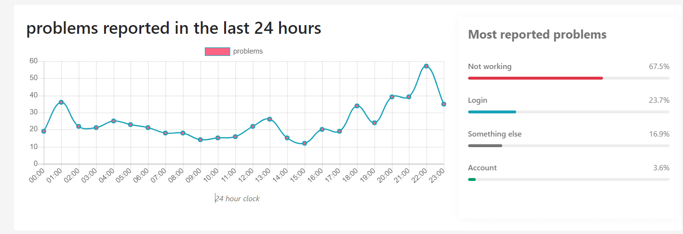Click the 20:00 data point
This screenshot has width=683, height=234.
click(392, 97)
